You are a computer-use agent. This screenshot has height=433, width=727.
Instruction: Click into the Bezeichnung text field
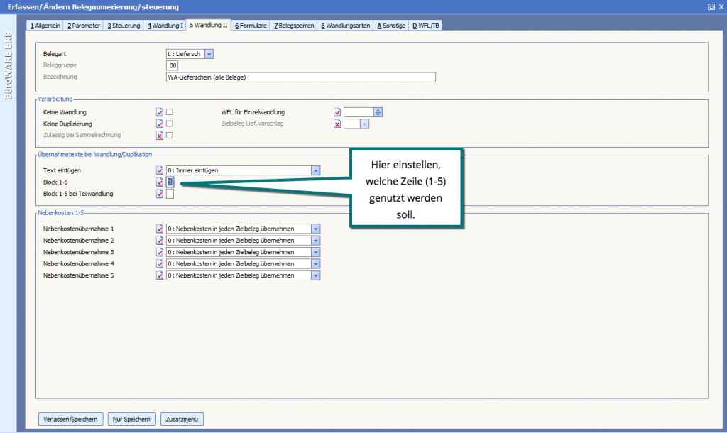pyautogui.click(x=300, y=77)
